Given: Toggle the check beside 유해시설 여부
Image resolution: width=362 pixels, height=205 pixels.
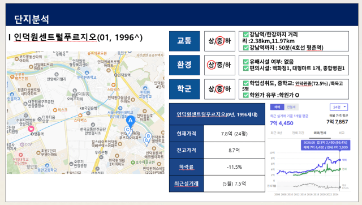Looking at the screenshot, I should [246, 62].
